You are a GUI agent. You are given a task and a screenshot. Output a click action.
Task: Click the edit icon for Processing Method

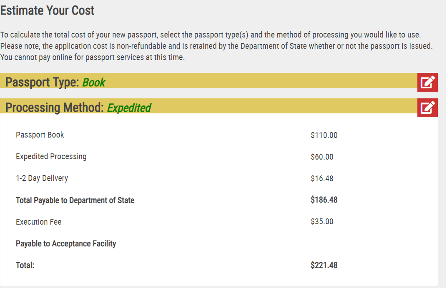point(427,108)
